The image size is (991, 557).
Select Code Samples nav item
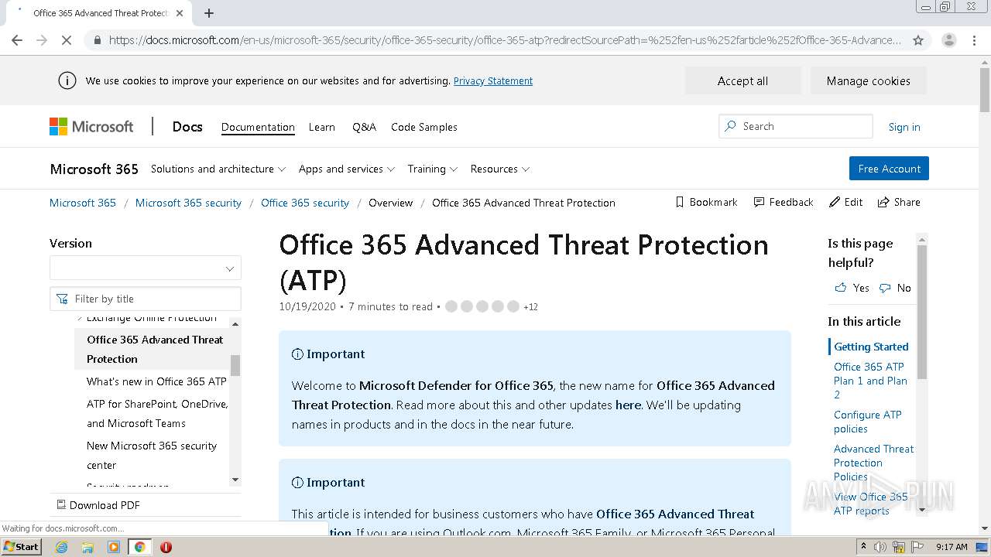coord(424,127)
